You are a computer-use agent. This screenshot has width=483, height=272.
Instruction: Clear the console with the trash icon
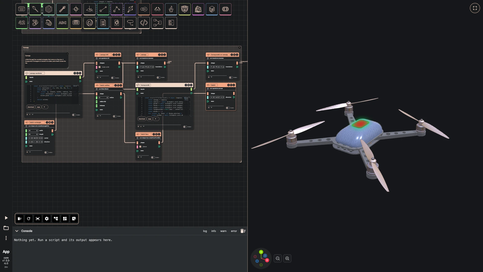243,231
